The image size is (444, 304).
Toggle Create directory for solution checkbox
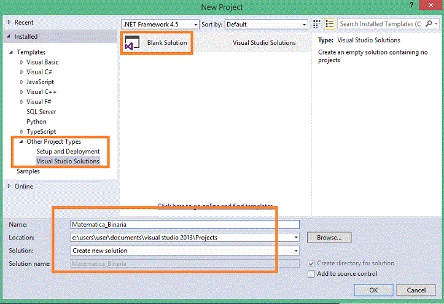click(311, 263)
